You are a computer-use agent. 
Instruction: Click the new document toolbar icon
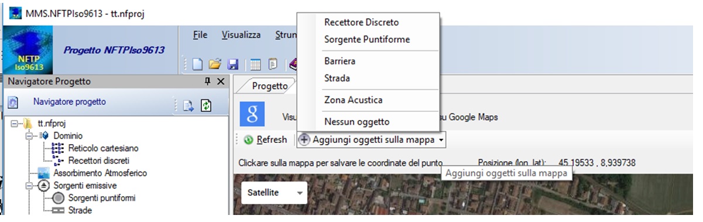pos(198,64)
